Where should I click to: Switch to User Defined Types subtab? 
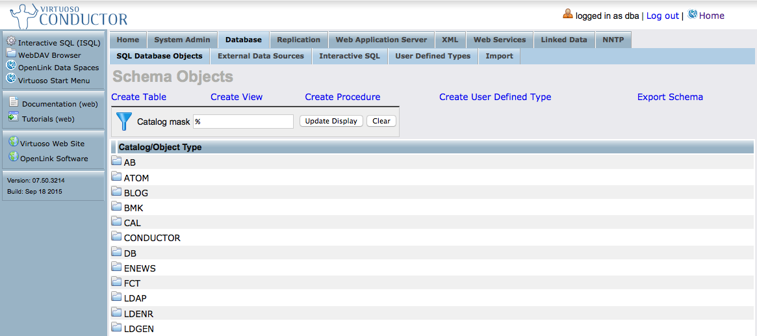click(433, 56)
